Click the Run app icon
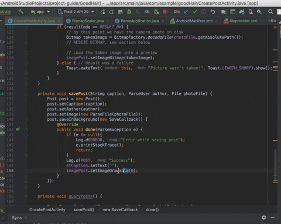Viewport: 281px width, 224px height. (103, 12)
